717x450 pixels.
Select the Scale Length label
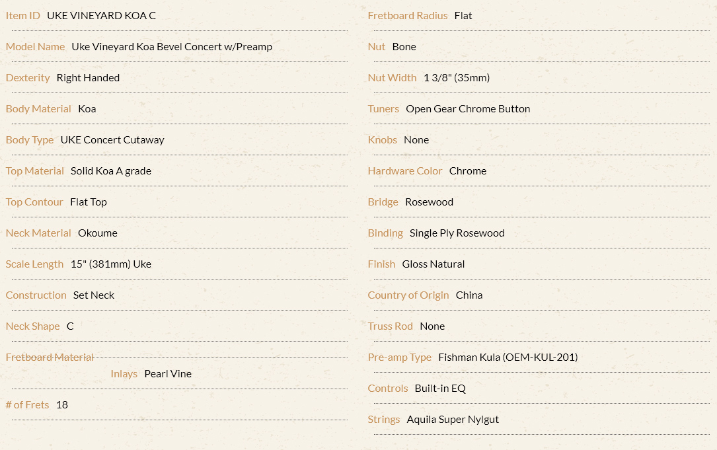click(34, 264)
